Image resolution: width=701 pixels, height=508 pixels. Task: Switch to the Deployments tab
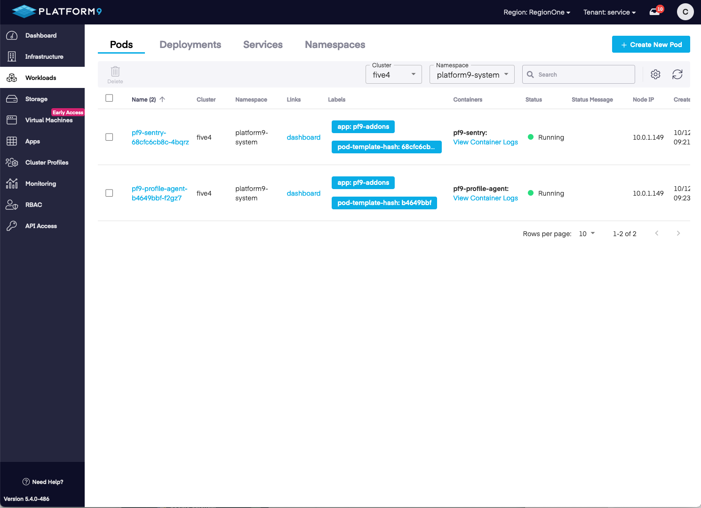click(190, 45)
